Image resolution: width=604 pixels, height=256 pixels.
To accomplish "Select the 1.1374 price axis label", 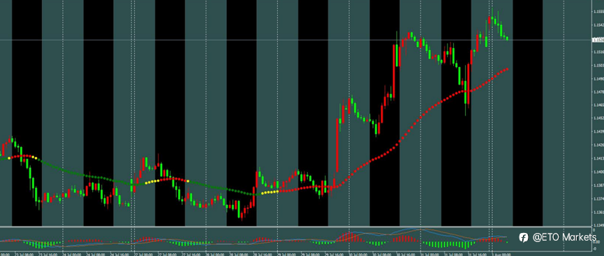I will [x=598, y=199].
